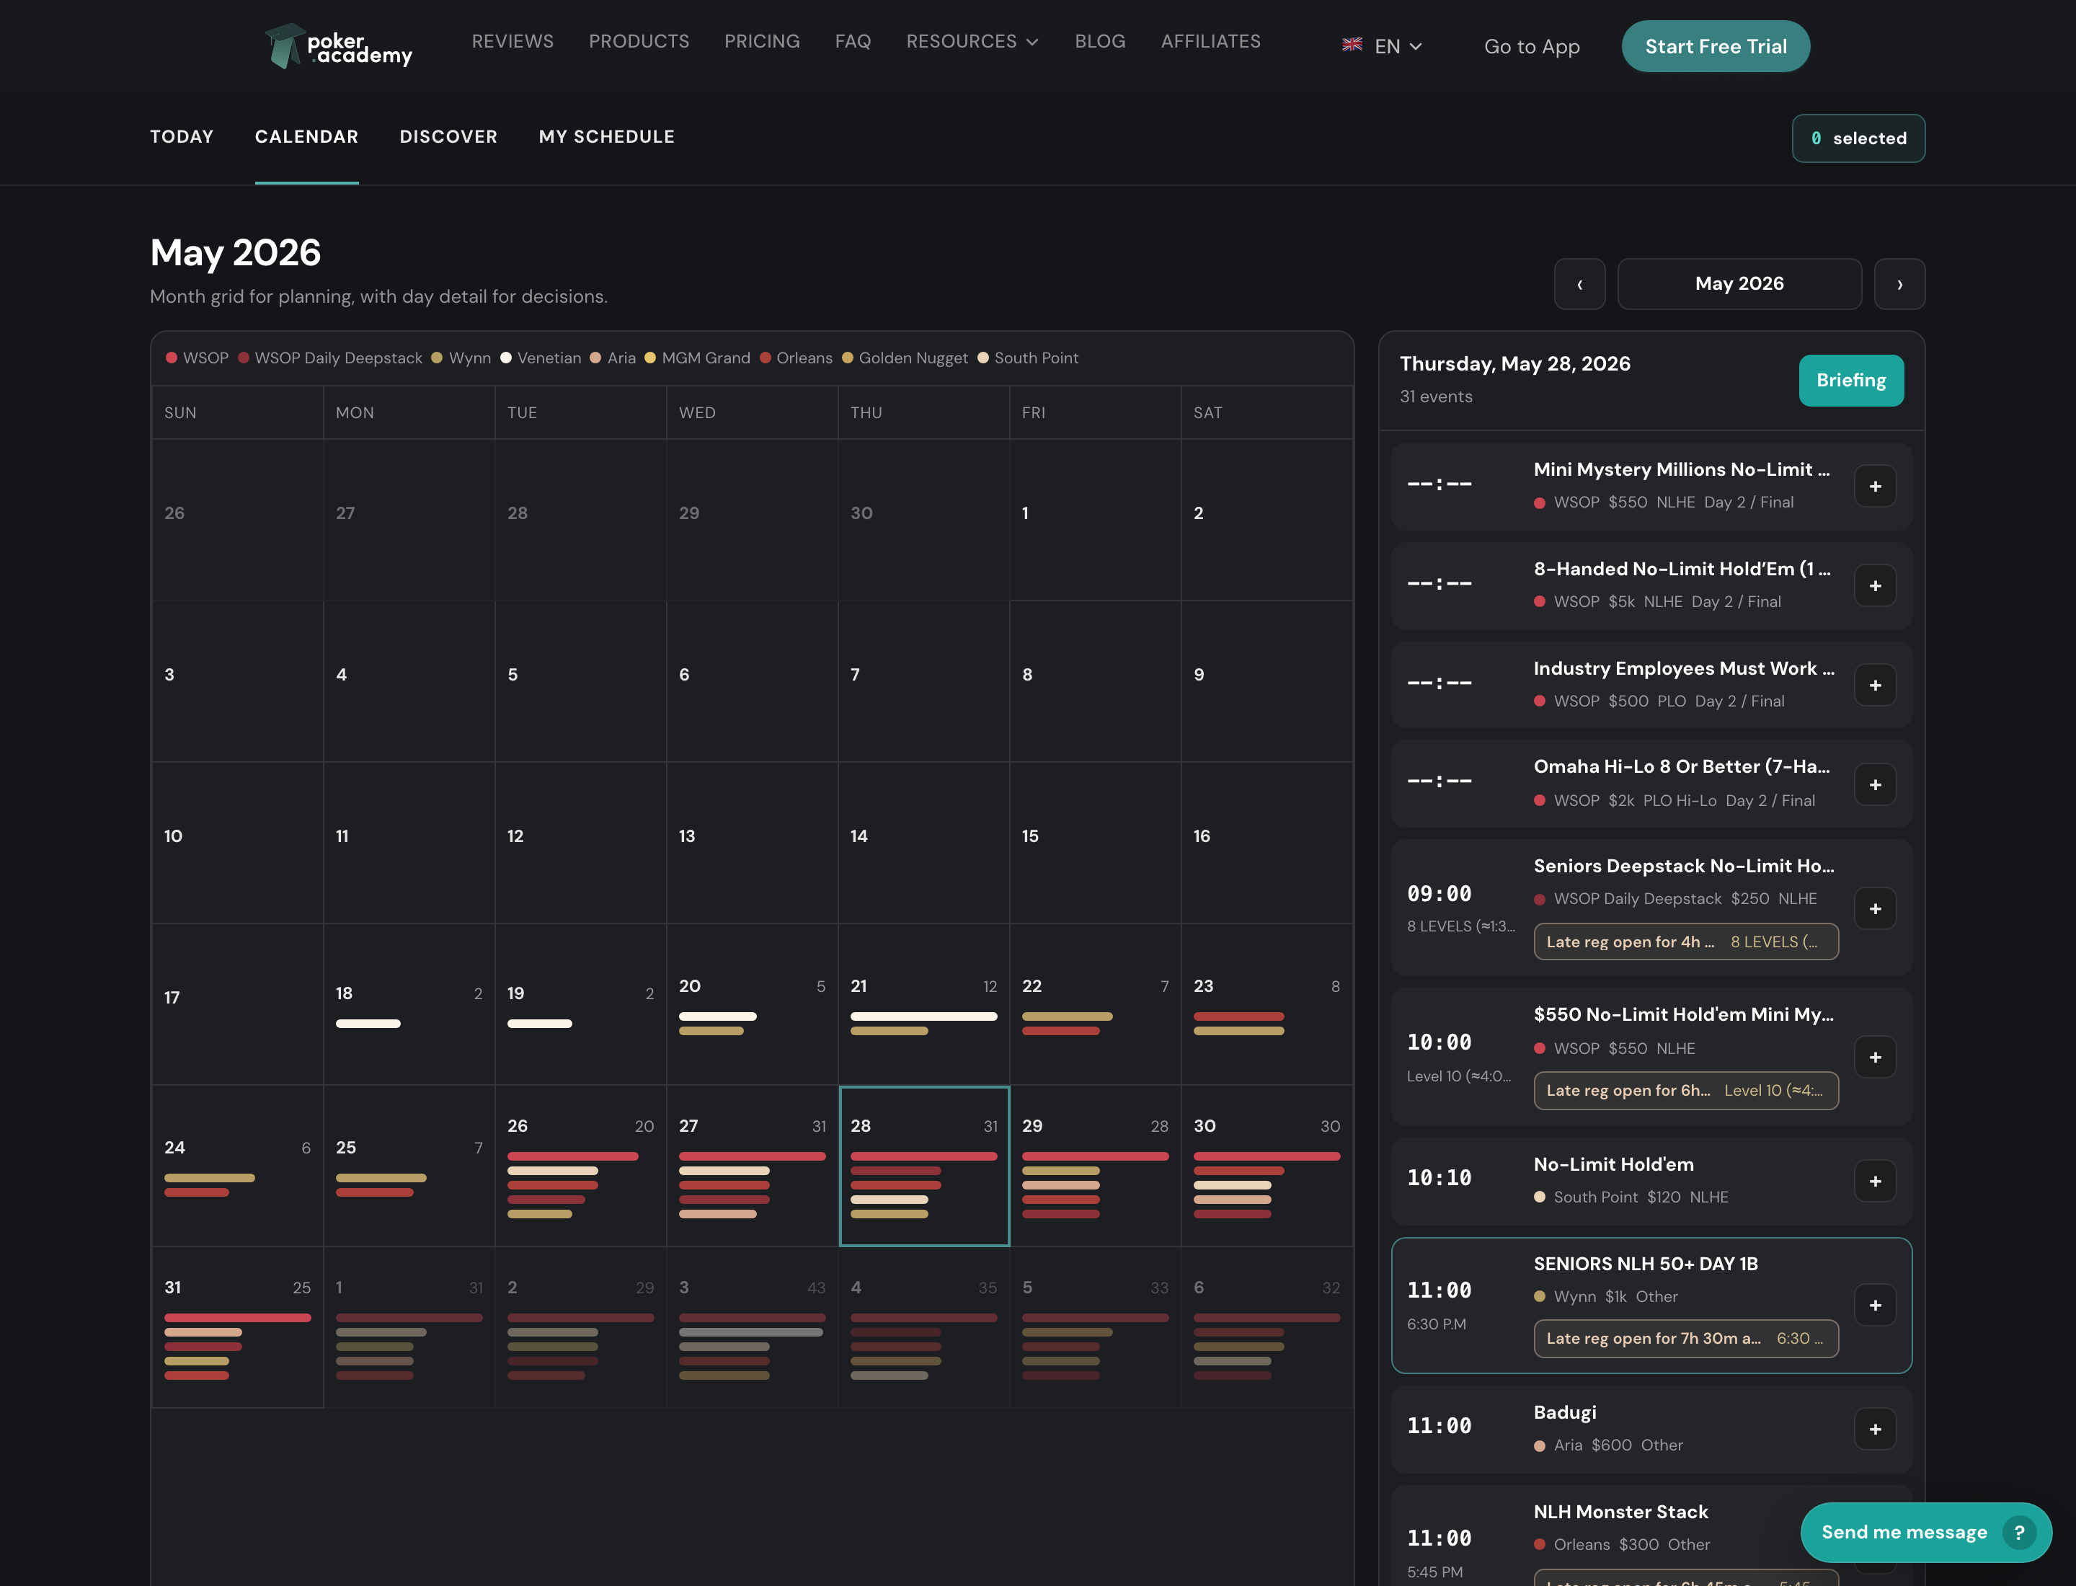
Task: Switch to the Today tab
Action: pos(182,137)
